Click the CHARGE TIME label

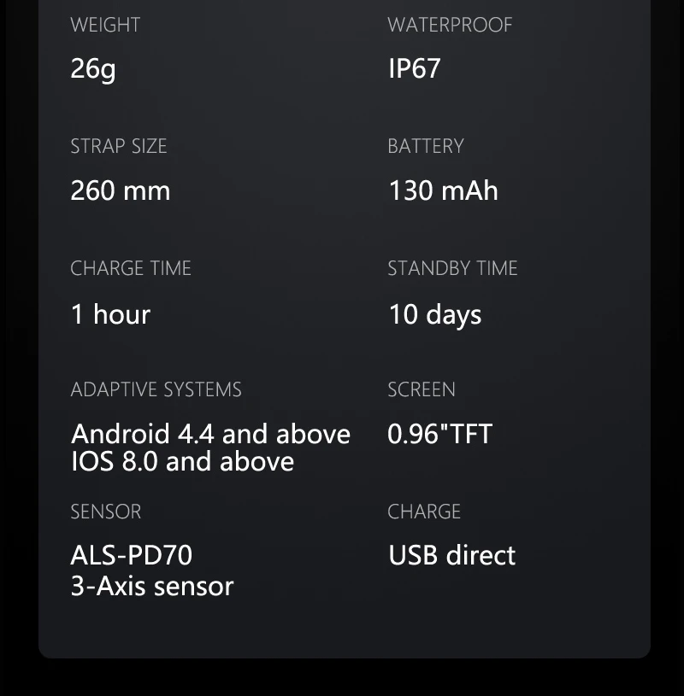tap(131, 268)
